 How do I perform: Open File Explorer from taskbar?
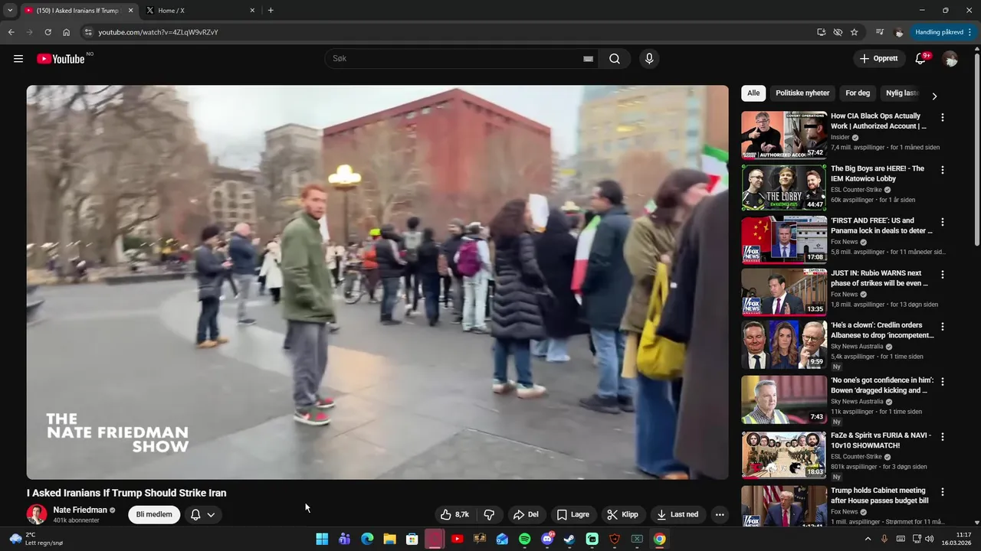[389, 539]
